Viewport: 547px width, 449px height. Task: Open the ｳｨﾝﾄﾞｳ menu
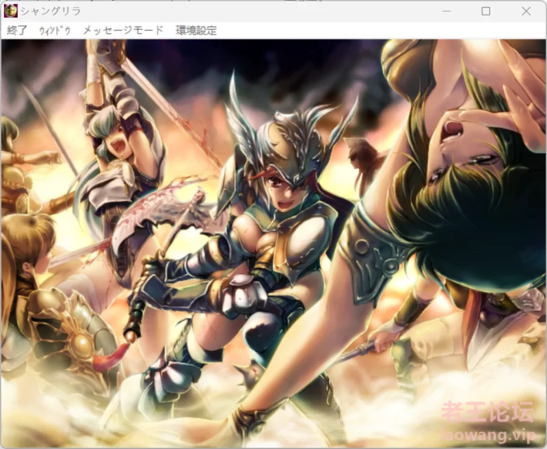(x=55, y=30)
